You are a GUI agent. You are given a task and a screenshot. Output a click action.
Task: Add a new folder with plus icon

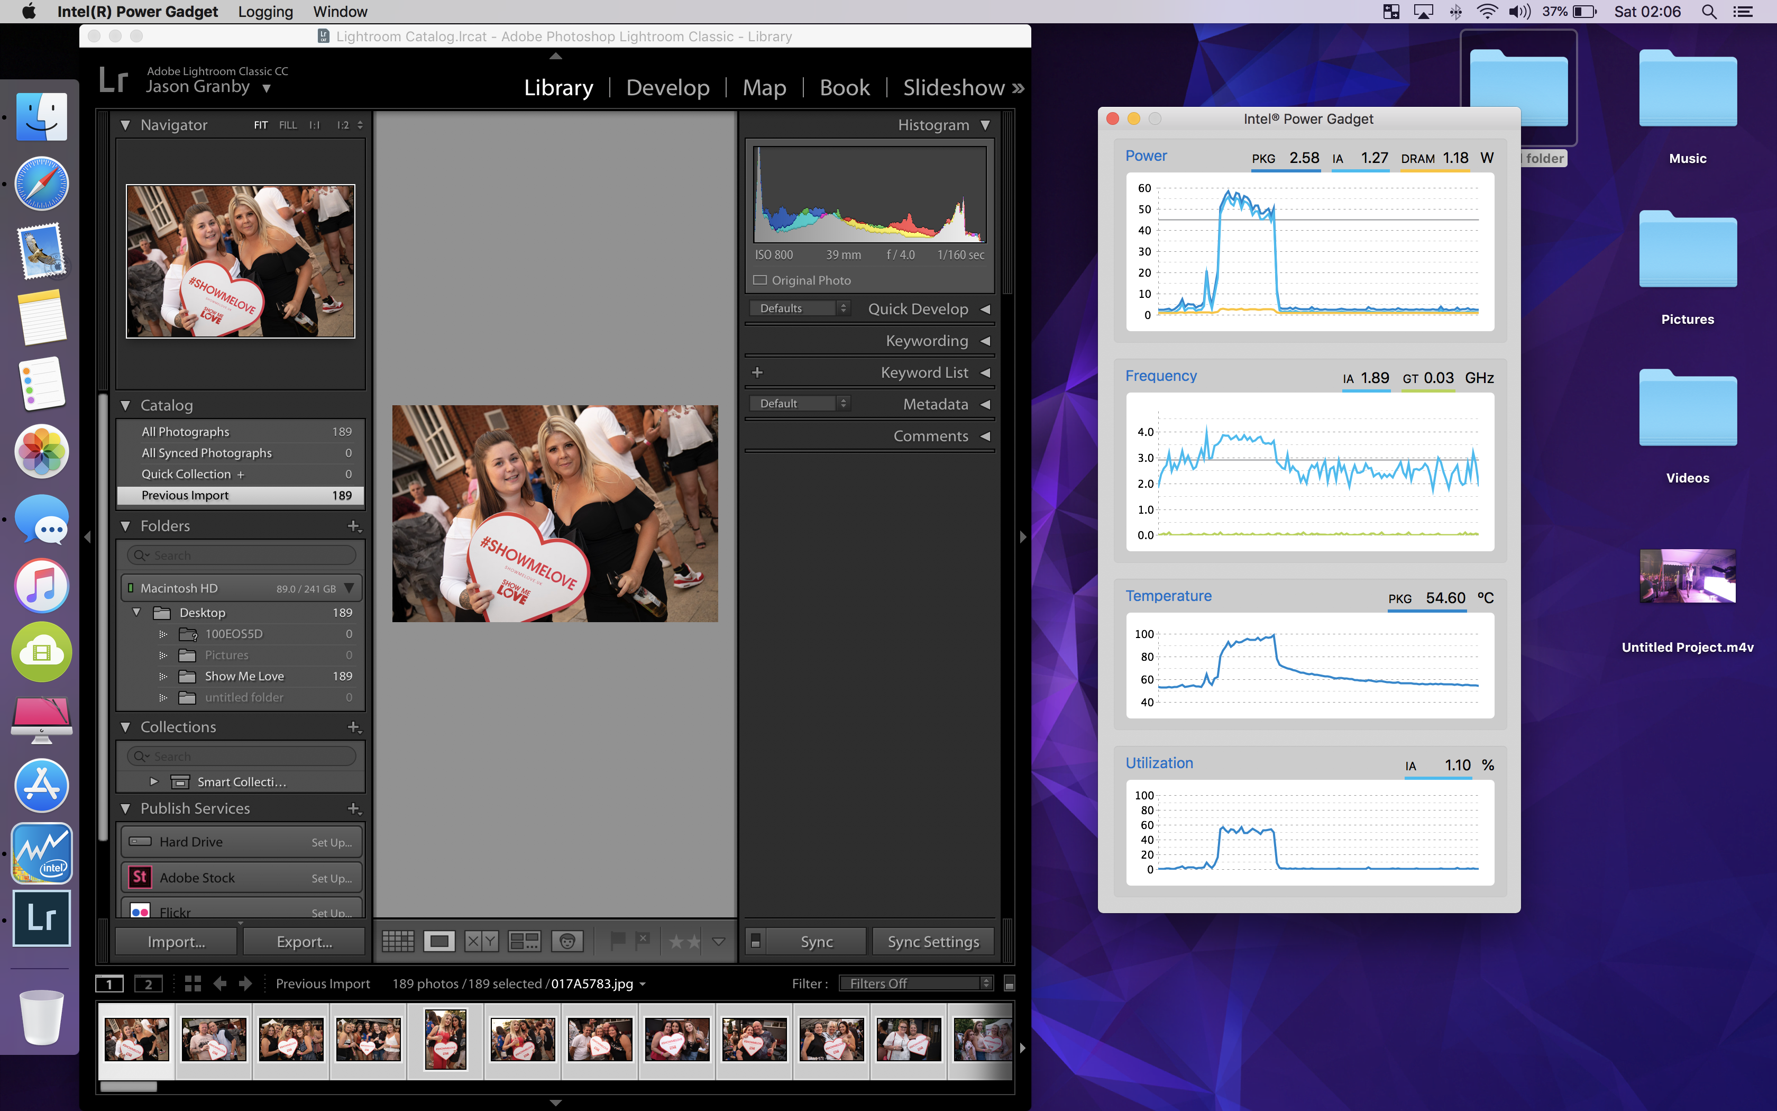(354, 526)
